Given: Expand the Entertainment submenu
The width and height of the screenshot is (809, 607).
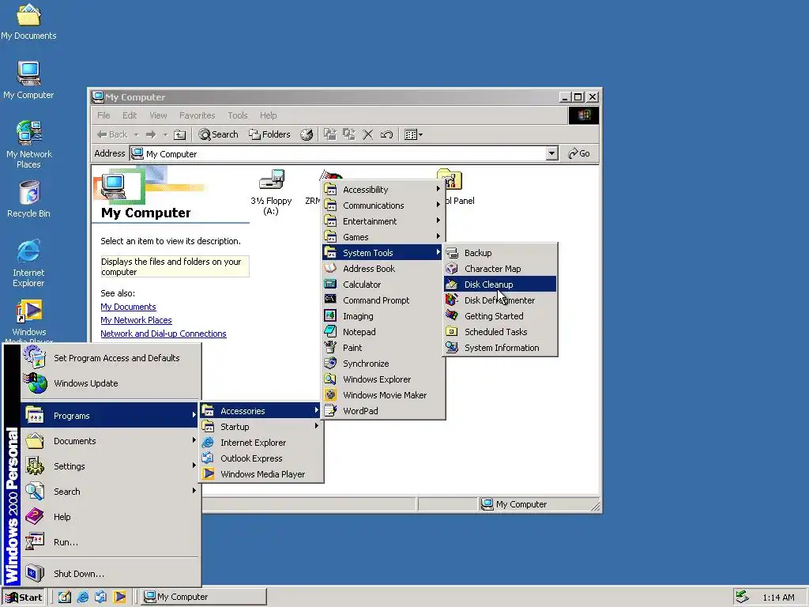Looking at the screenshot, I should [382, 221].
